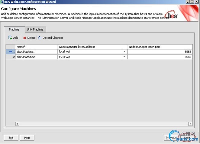Select row 1 via its row header
The image size is (200, 144).
click(11, 52)
